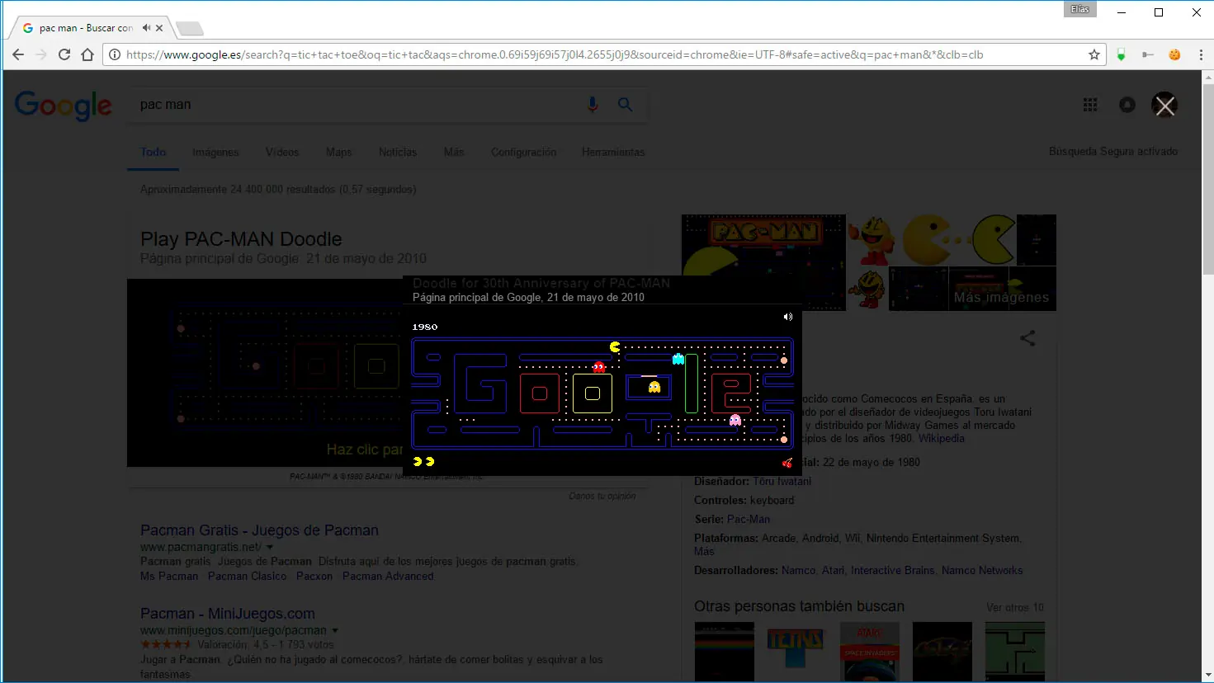Open the Atari Space Invaders thumbnail
Image resolution: width=1214 pixels, height=683 pixels.
tap(870, 652)
